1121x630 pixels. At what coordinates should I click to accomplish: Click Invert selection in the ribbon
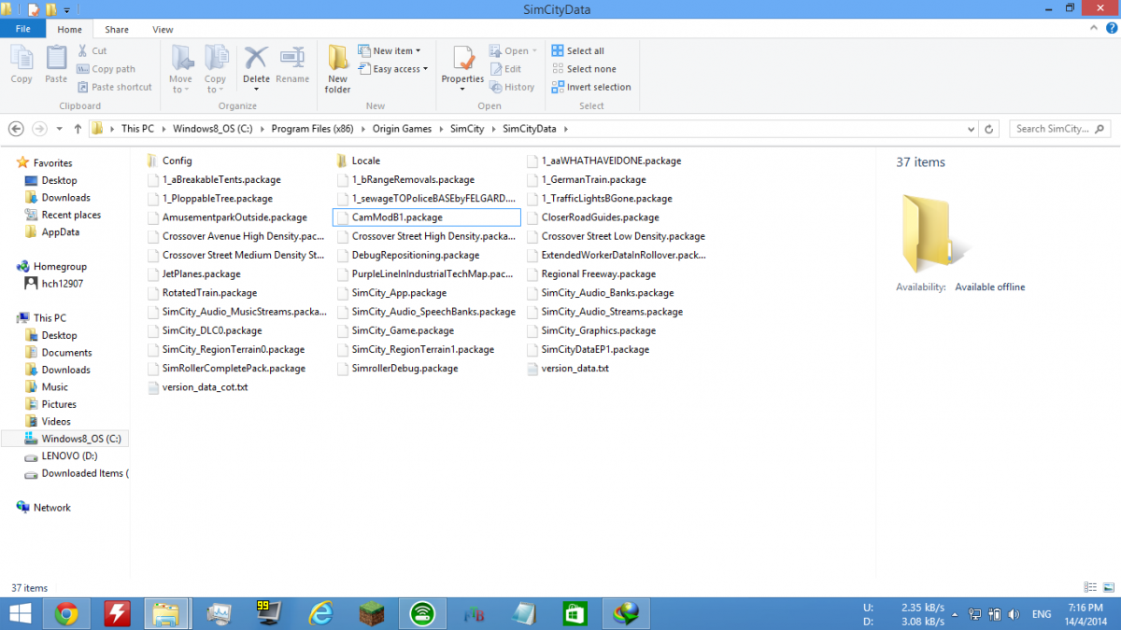[x=590, y=87]
